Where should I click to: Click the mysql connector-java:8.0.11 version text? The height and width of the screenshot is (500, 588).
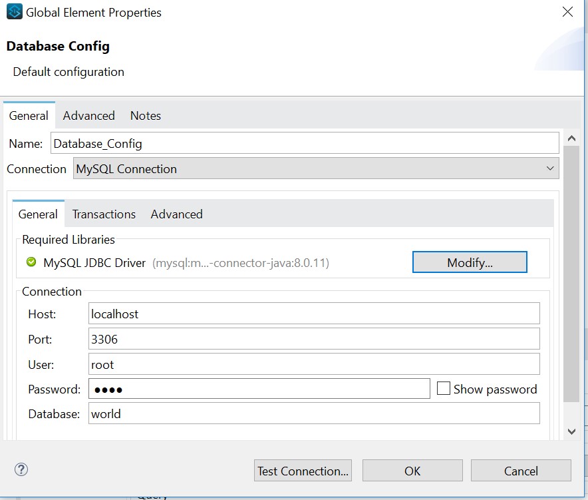[x=241, y=263]
